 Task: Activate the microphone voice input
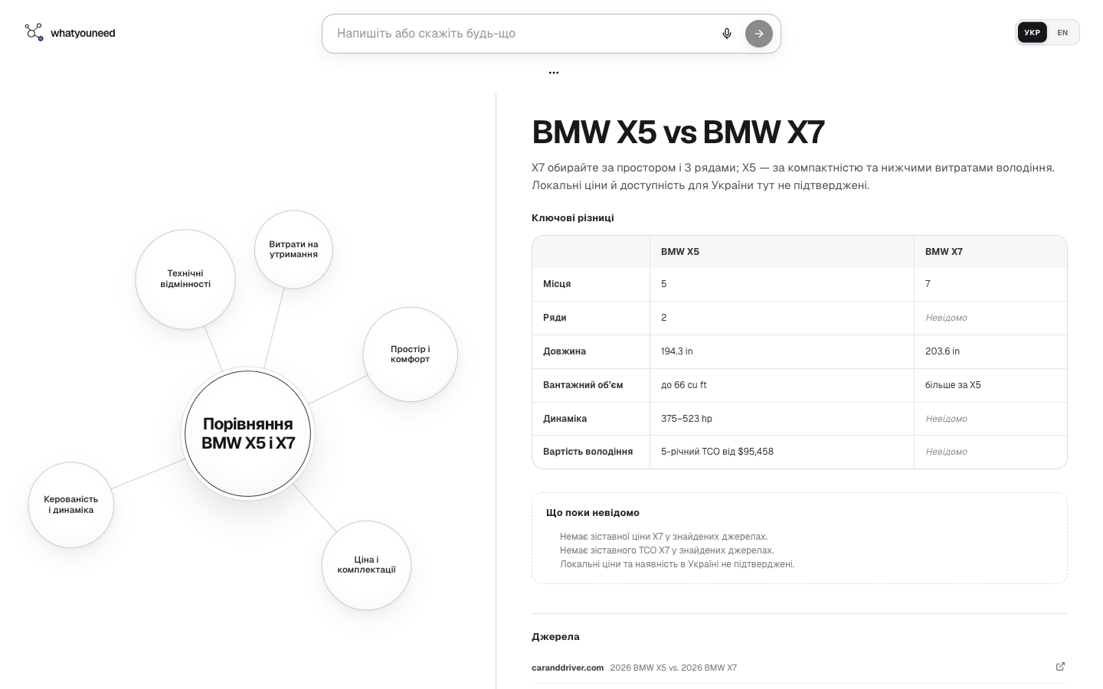point(727,34)
